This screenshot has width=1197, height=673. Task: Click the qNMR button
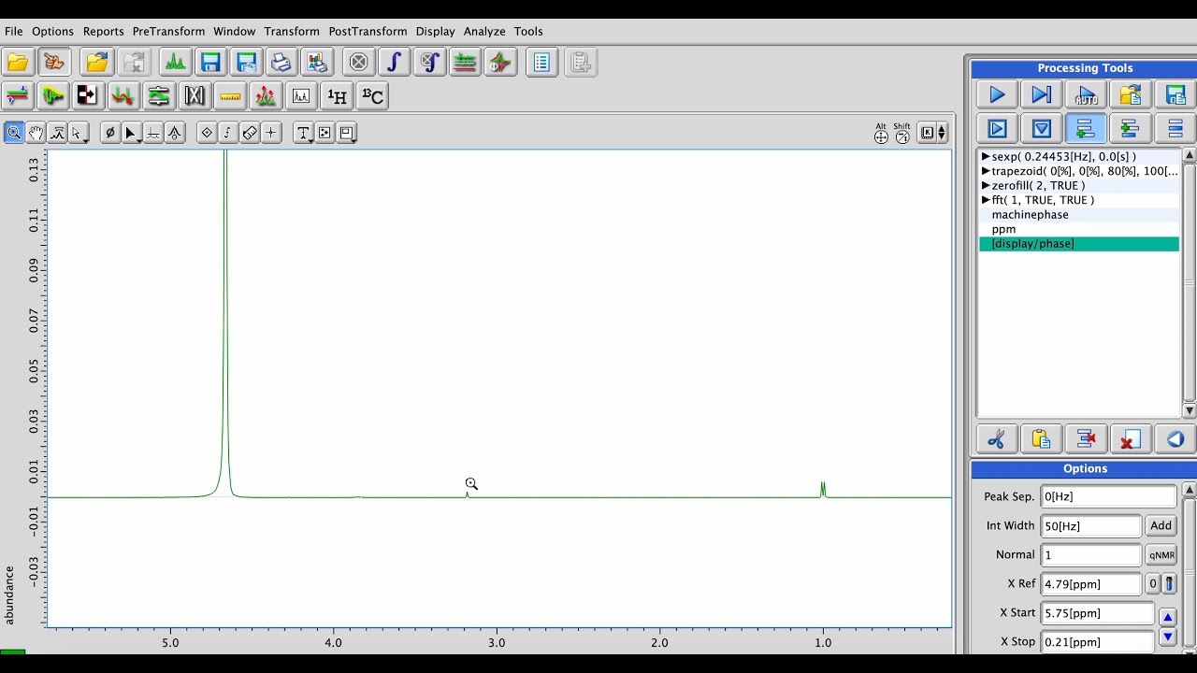coord(1161,554)
